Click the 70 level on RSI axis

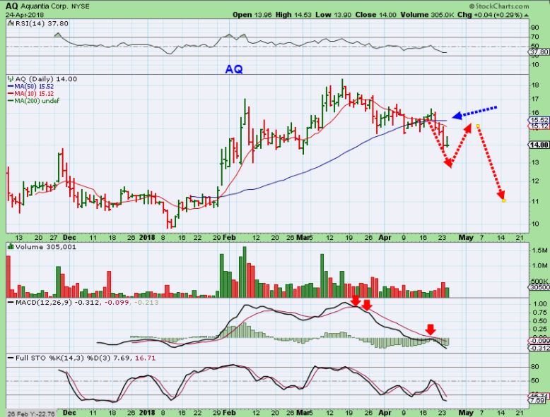[x=535, y=37]
